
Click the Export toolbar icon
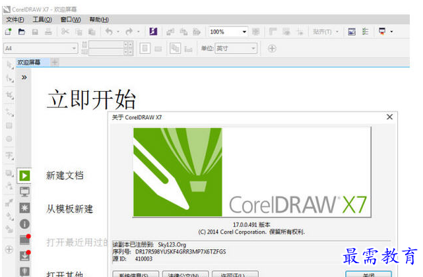click(x=183, y=32)
